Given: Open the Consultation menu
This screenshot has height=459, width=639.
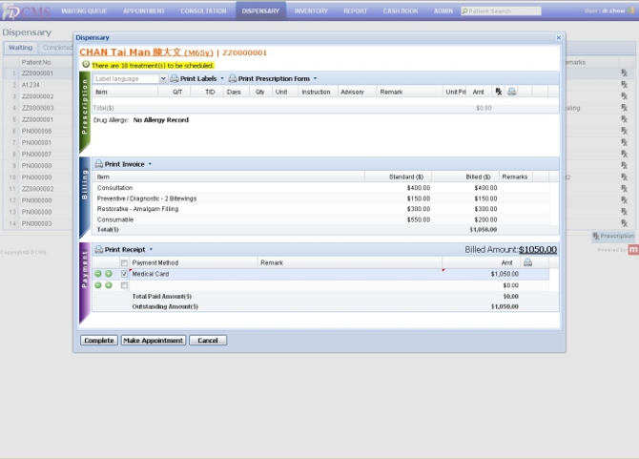Looking at the screenshot, I should [203, 11].
